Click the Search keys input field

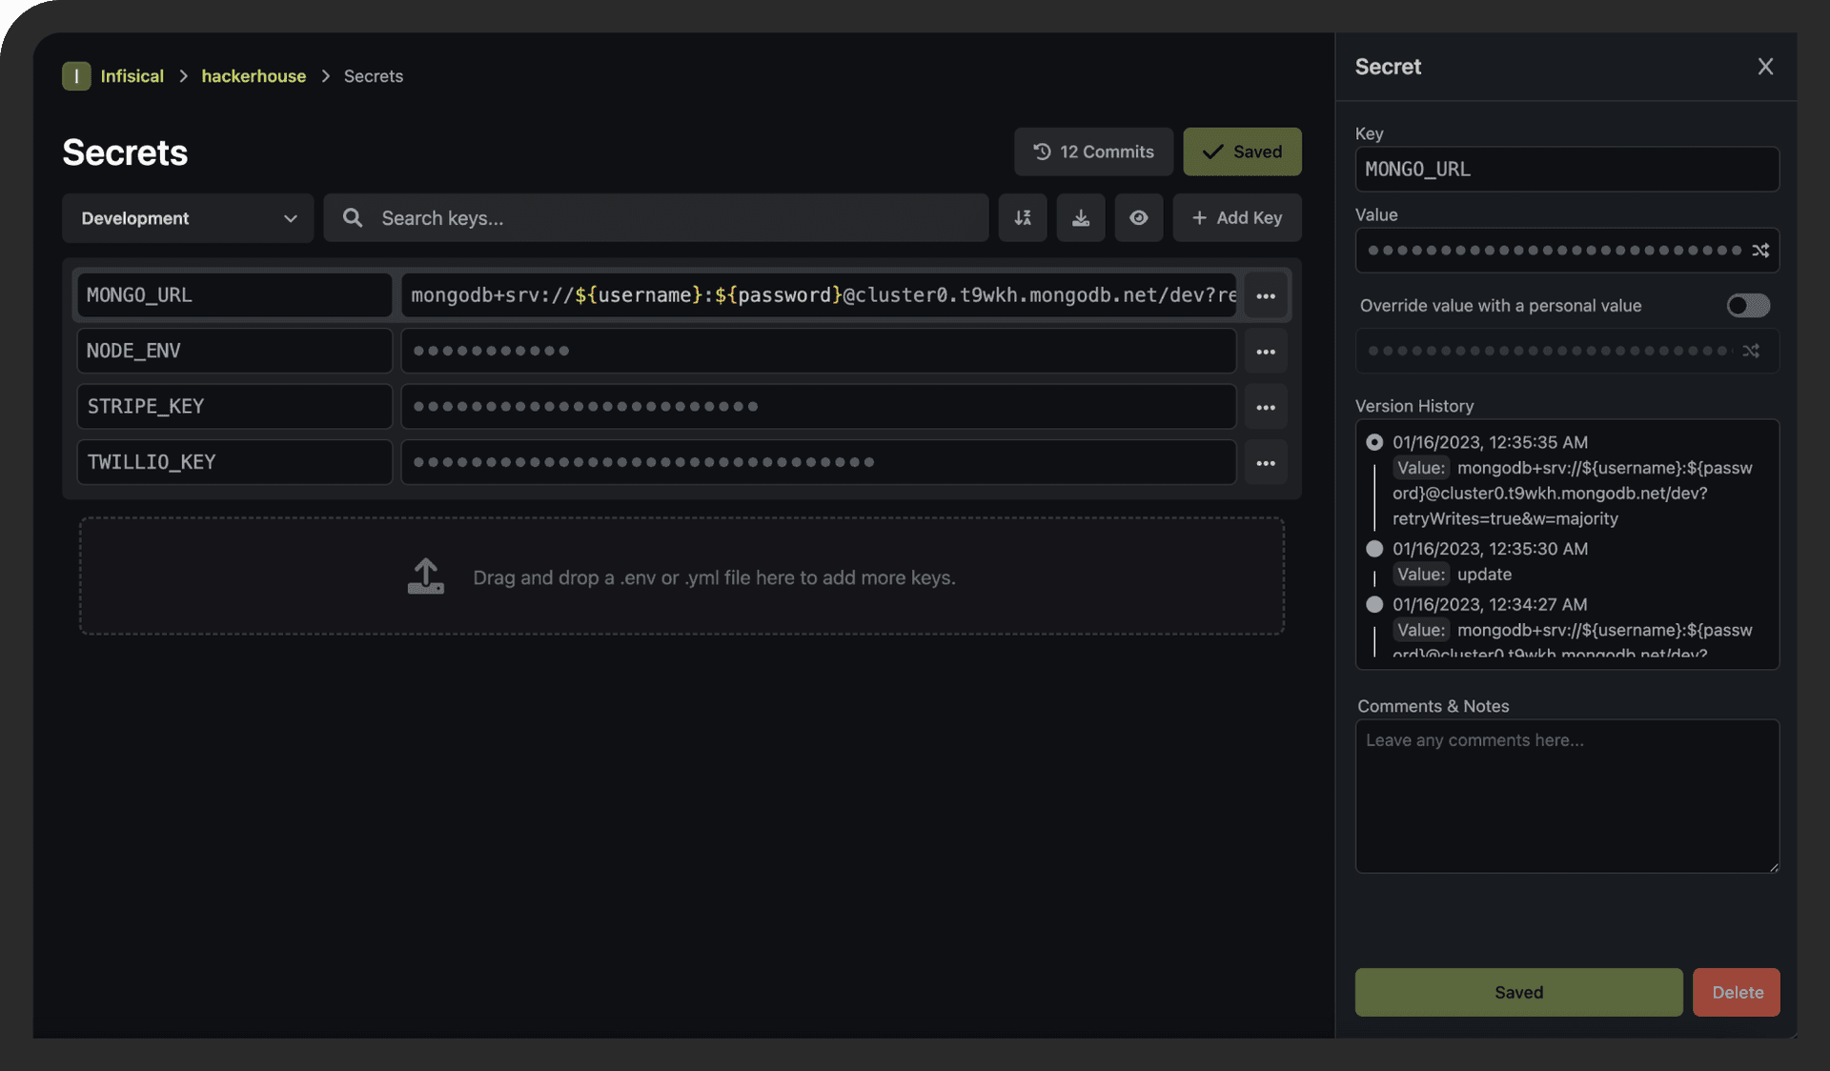(667, 218)
